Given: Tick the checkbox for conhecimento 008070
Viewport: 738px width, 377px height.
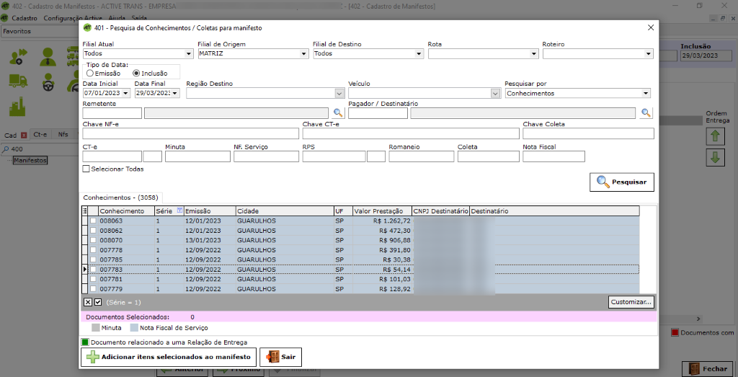Looking at the screenshot, I should tap(93, 240).
